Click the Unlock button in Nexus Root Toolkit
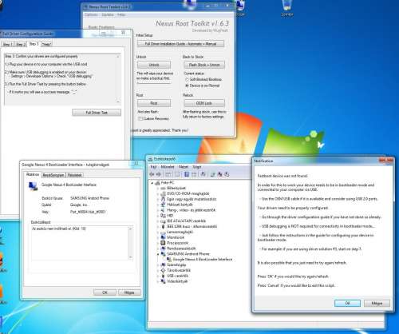The image size is (399, 334). pos(154,65)
